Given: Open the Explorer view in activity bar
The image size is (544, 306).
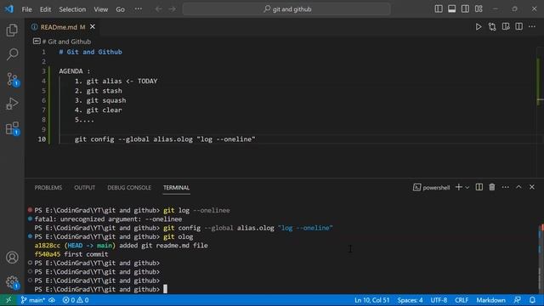Looking at the screenshot, I should pyautogui.click(x=12, y=31).
